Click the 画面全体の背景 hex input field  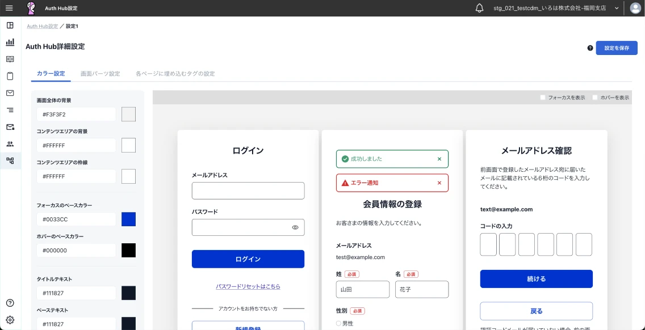[76, 115]
